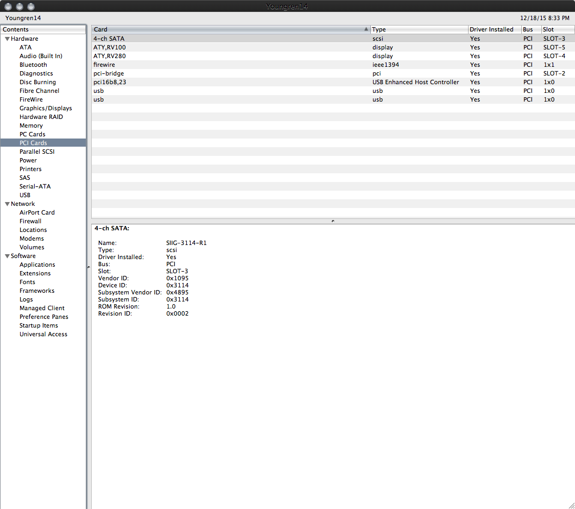This screenshot has width=575, height=509.
Task: Select Firewall under Network
Action: point(30,221)
